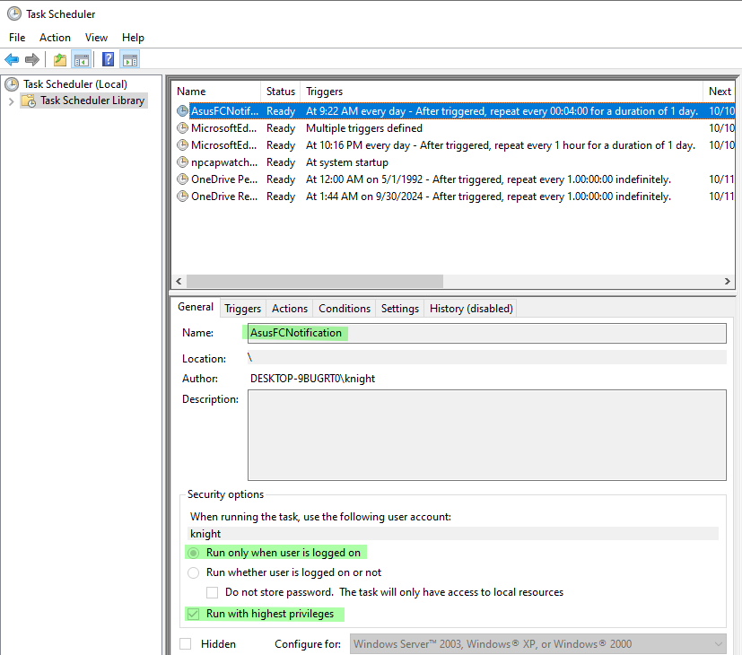Open the Action menu
Image resolution: width=742 pixels, height=655 pixels.
55,38
